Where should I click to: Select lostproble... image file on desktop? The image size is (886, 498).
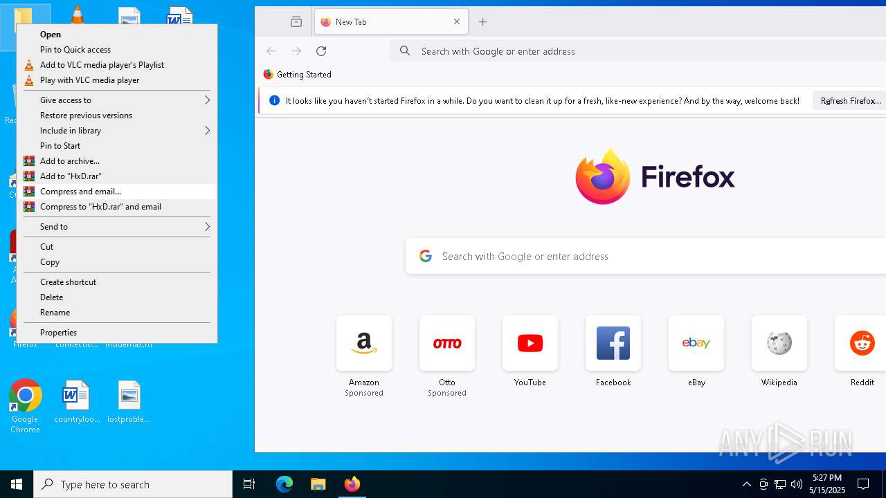129,401
